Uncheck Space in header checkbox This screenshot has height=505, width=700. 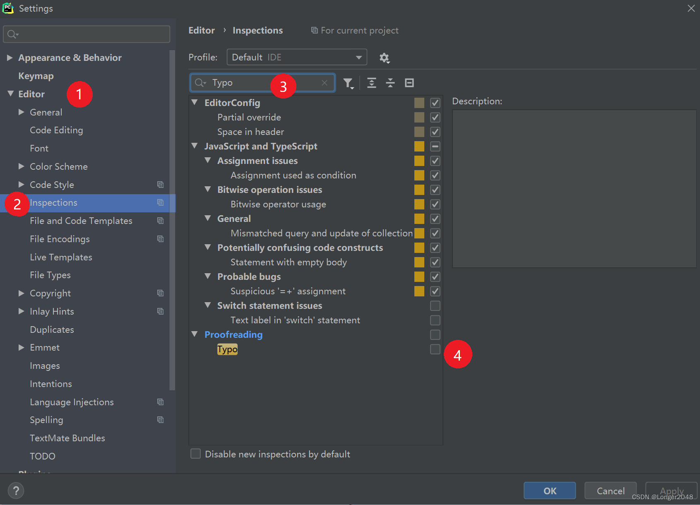click(435, 132)
